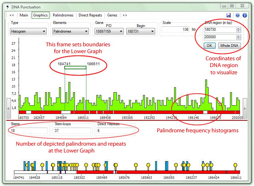Click the DNA region end field 200000
The height and width of the screenshot is (186, 254).
pos(220,37)
